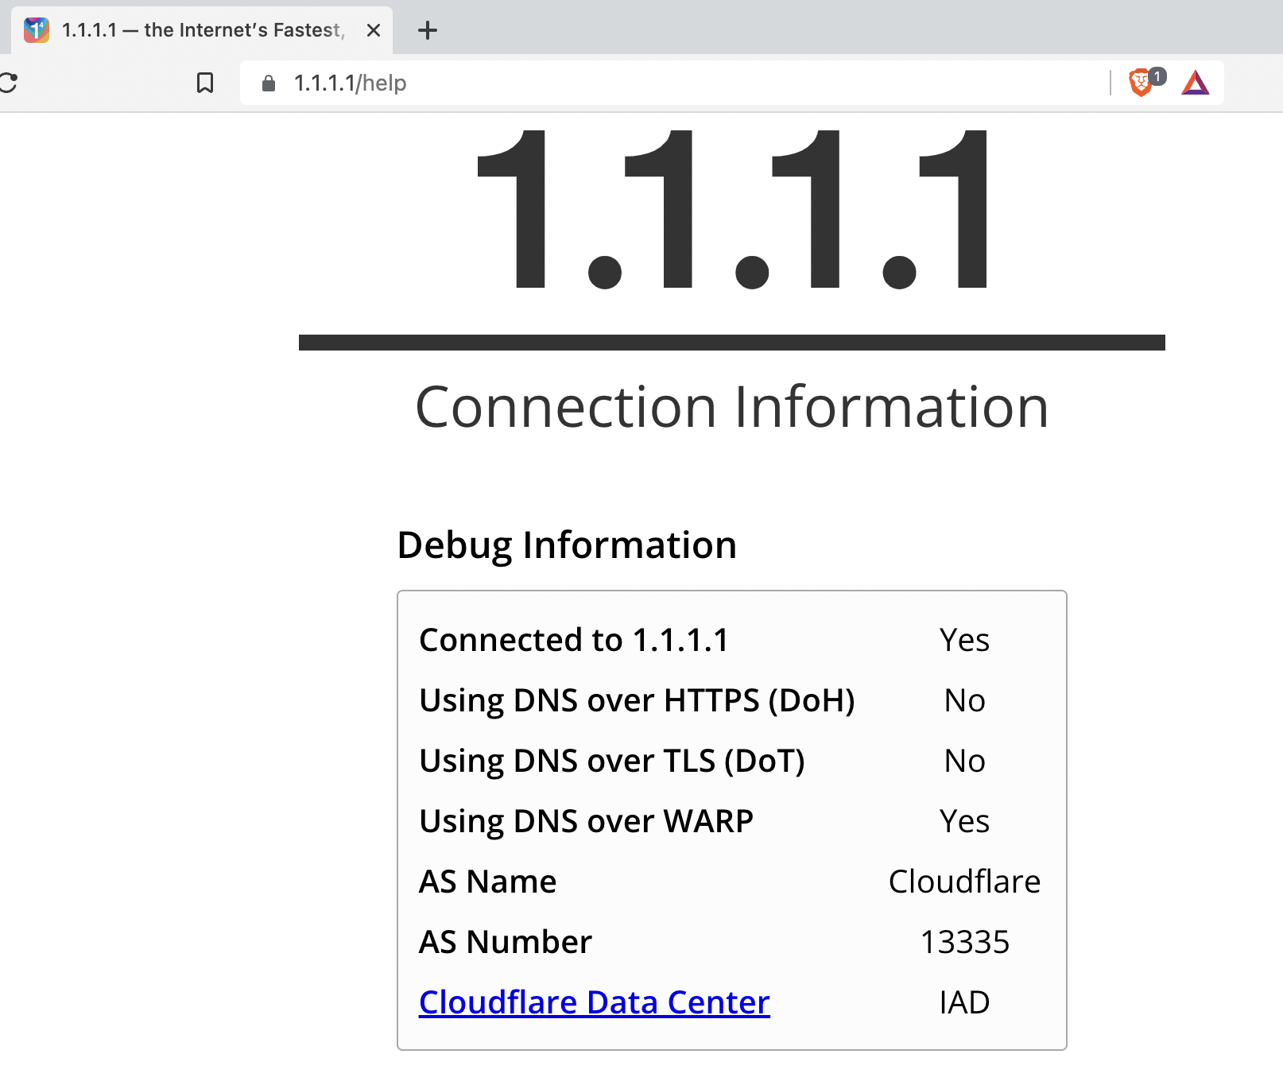This screenshot has height=1081, width=1283.
Task: Open the Brave Shields lion icon
Action: (1142, 83)
